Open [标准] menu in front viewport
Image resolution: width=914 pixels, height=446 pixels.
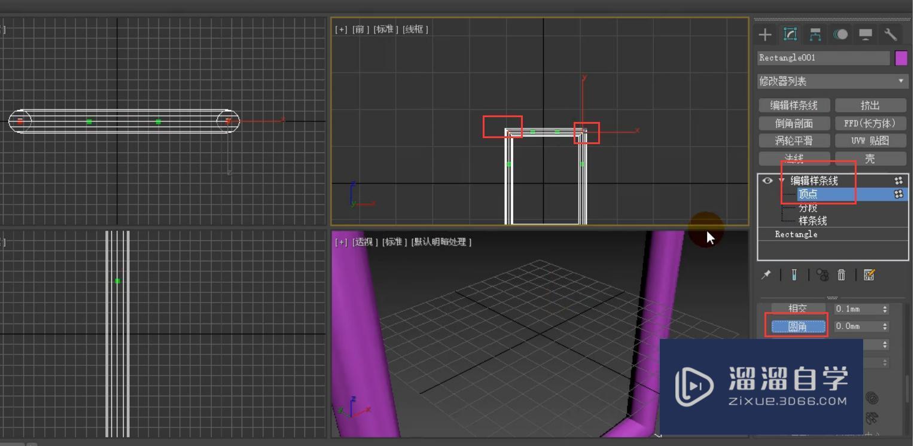pyautogui.click(x=385, y=29)
